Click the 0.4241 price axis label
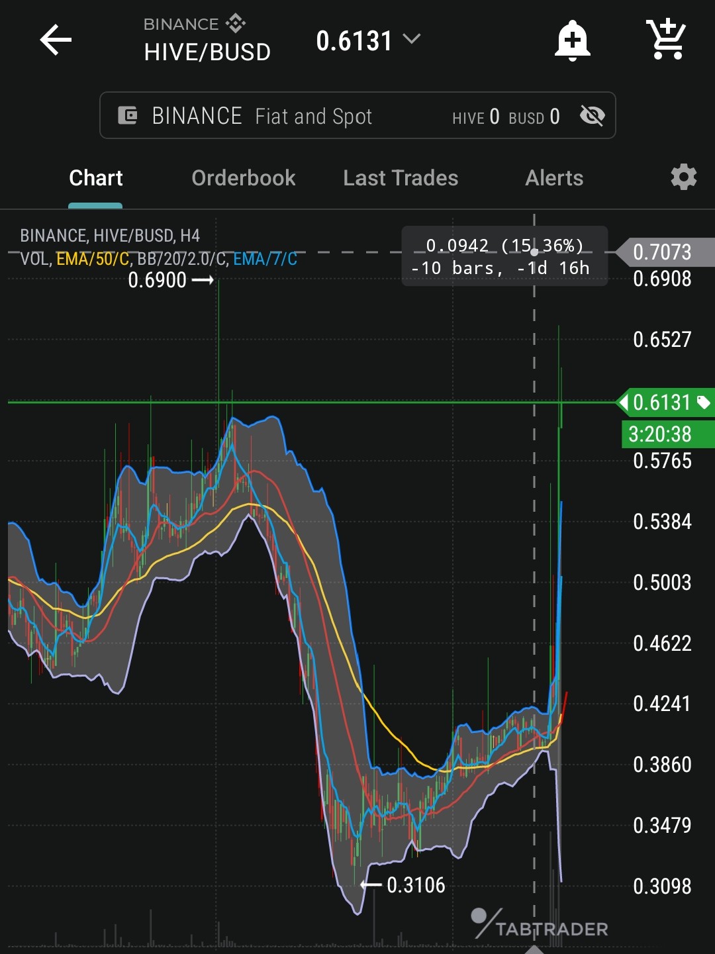The height and width of the screenshot is (954, 715). [662, 704]
